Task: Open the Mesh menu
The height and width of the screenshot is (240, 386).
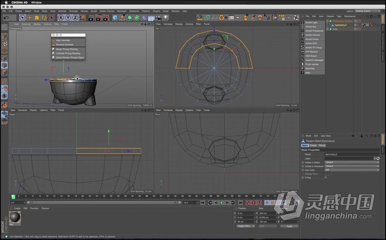Action: coord(45,11)
